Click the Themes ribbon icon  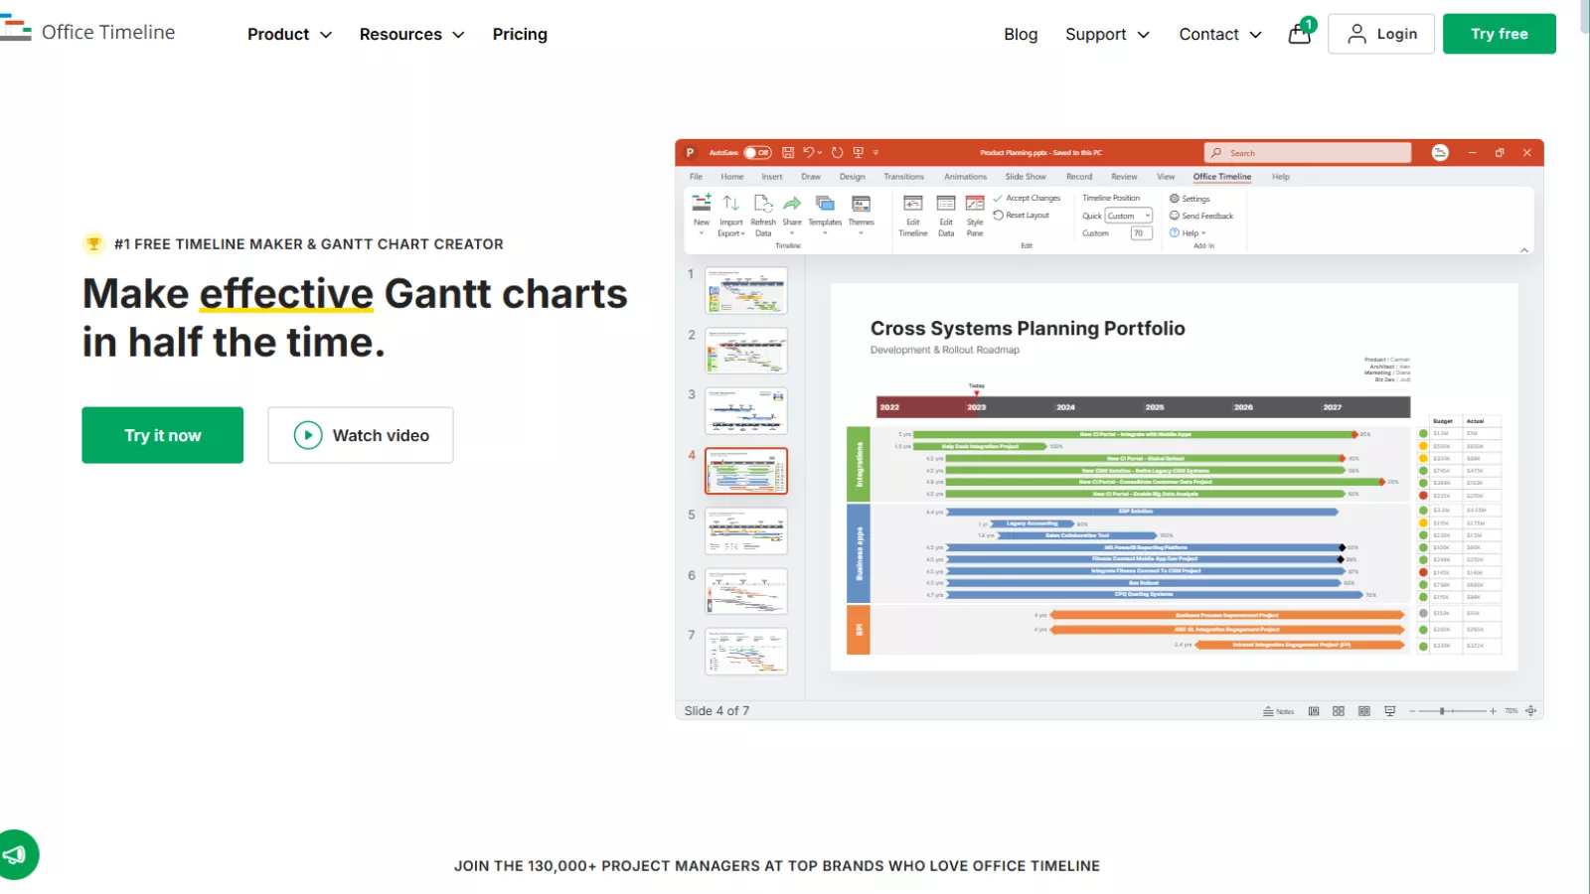click(x=861, y=205)
